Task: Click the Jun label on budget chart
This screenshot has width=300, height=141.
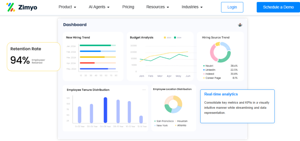Action: point(188,76)
